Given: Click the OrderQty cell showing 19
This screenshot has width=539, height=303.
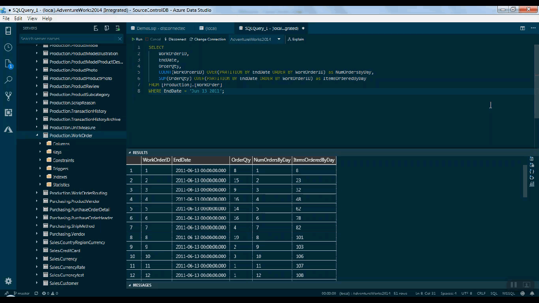Looking at the screenshot, I should (x=241, y=237).
